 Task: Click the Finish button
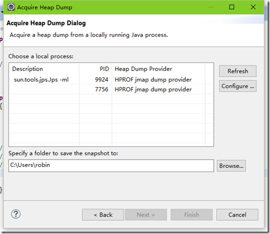click(x=192, y=215)
